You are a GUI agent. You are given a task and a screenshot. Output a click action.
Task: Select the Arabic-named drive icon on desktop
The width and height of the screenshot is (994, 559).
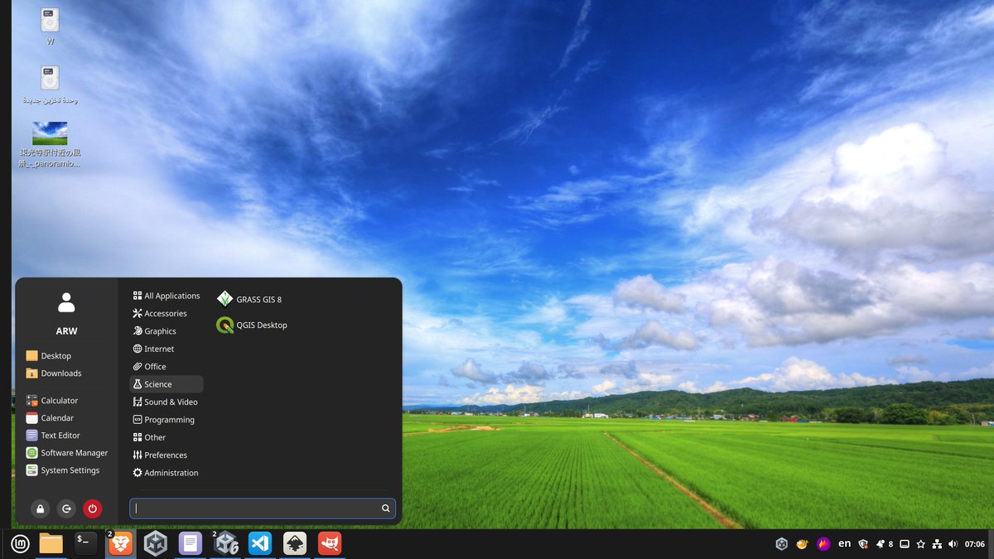click(x=50, y=84)
